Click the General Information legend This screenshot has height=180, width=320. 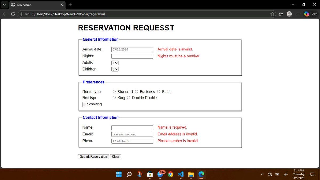[x=101, y=40]
